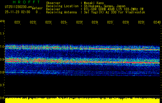Click the 0231 time marker

[18, 22]
